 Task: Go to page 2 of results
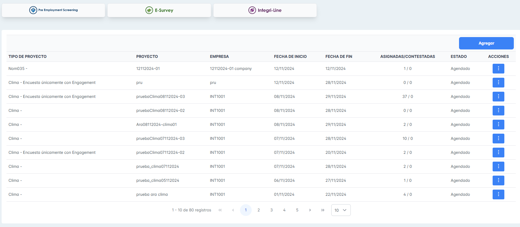[259, 210]
